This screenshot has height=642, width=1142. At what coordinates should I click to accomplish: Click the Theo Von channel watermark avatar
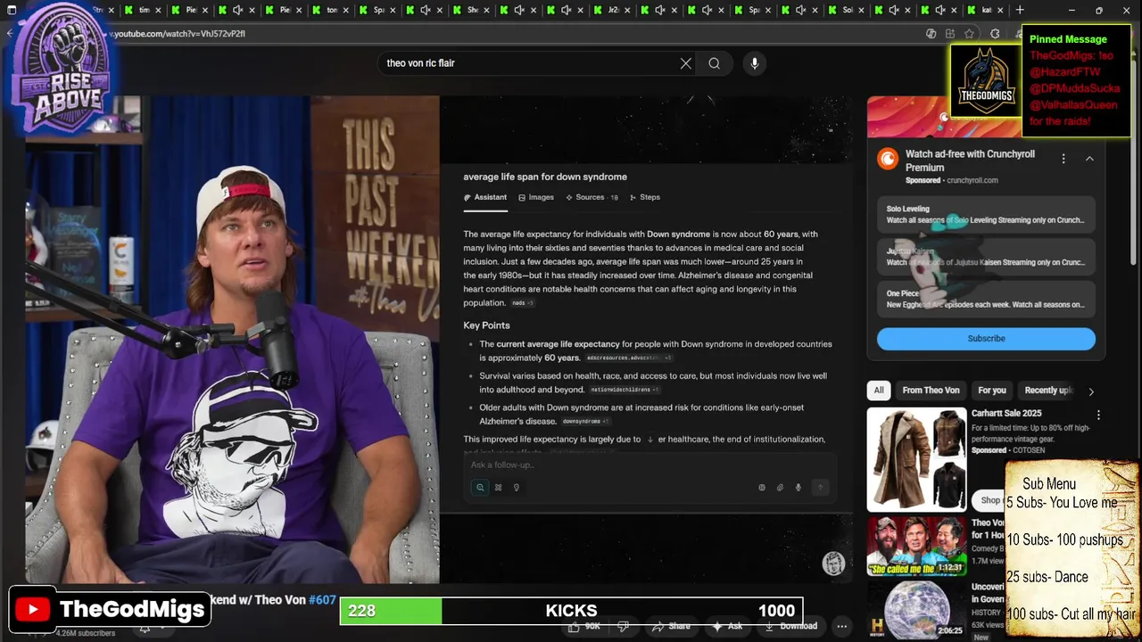[833, 564]
